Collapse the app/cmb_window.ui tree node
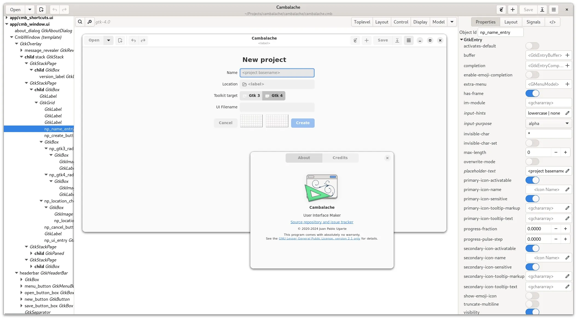The width and height of the screenshot is (577, 319). (x=7, y=24)
